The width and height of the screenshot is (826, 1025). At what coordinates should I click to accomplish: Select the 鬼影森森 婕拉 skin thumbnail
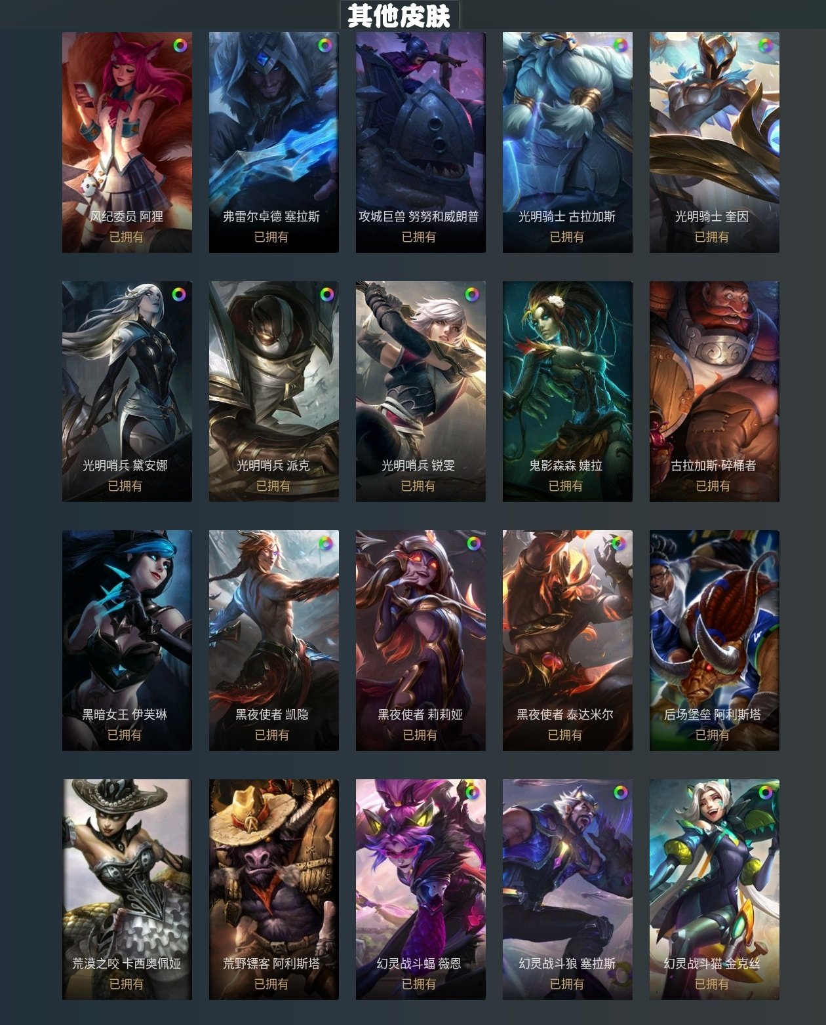[568, 391]
